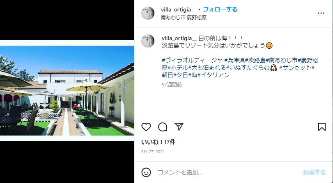Click the villa_ortigia__ username in the caption

179,38
